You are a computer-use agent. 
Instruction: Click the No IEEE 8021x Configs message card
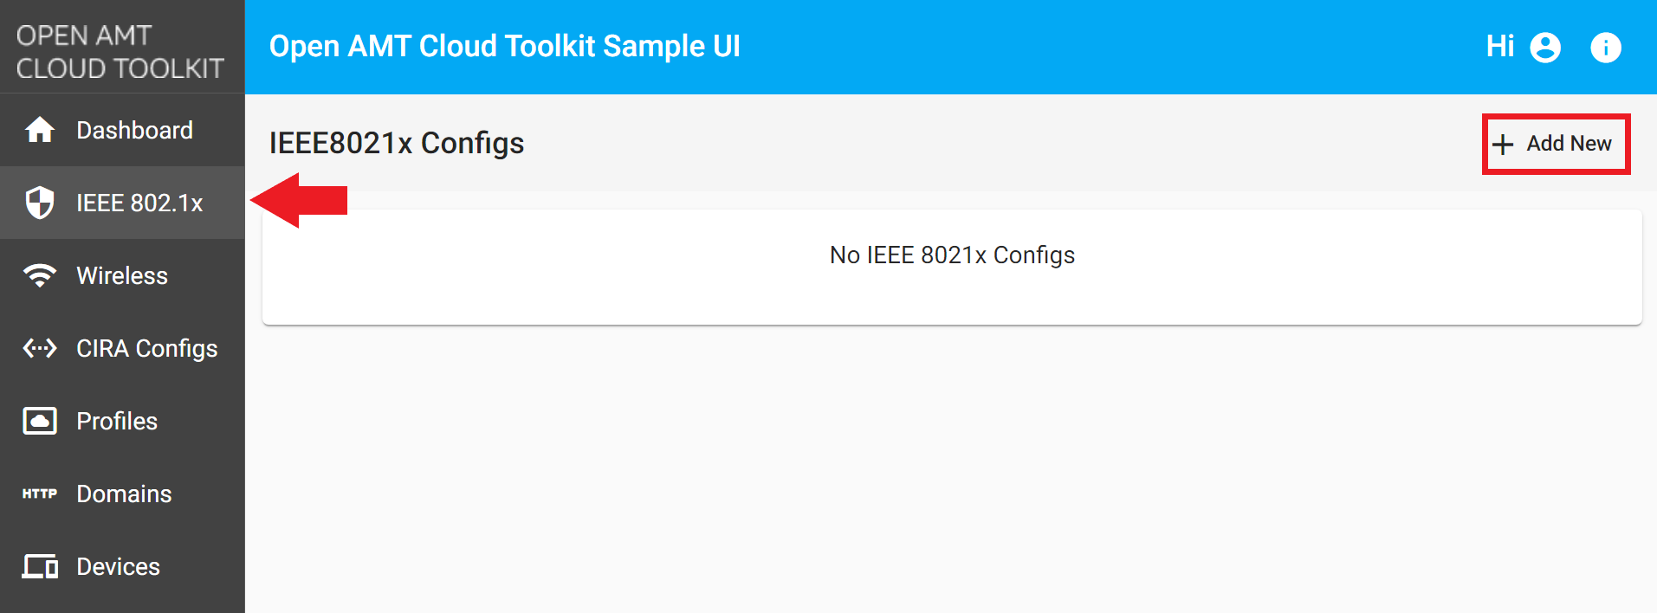(x=951, y=255)
